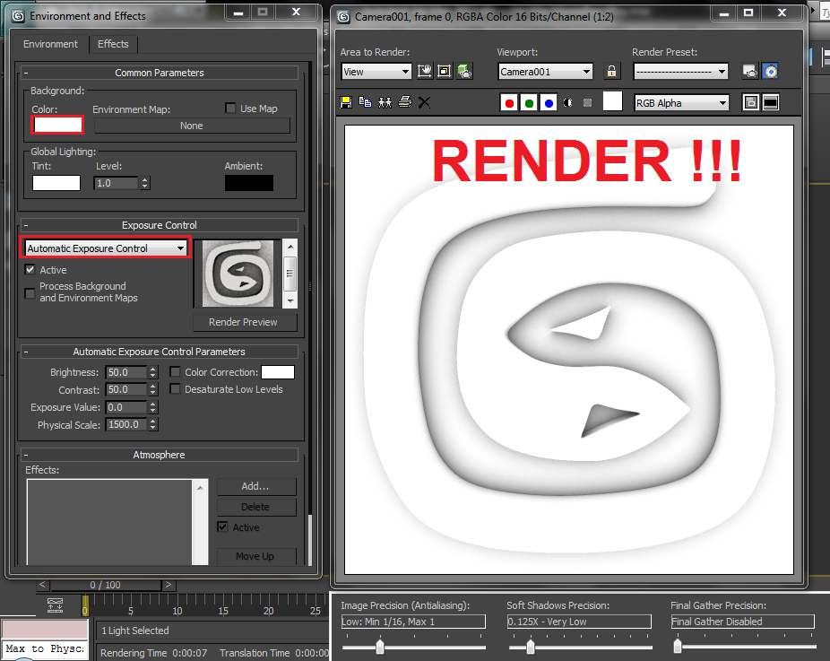Viewport: 830px width, 661px height.
Task: Enable the Color Correction checkbox
Action: [x=175, y=372]
